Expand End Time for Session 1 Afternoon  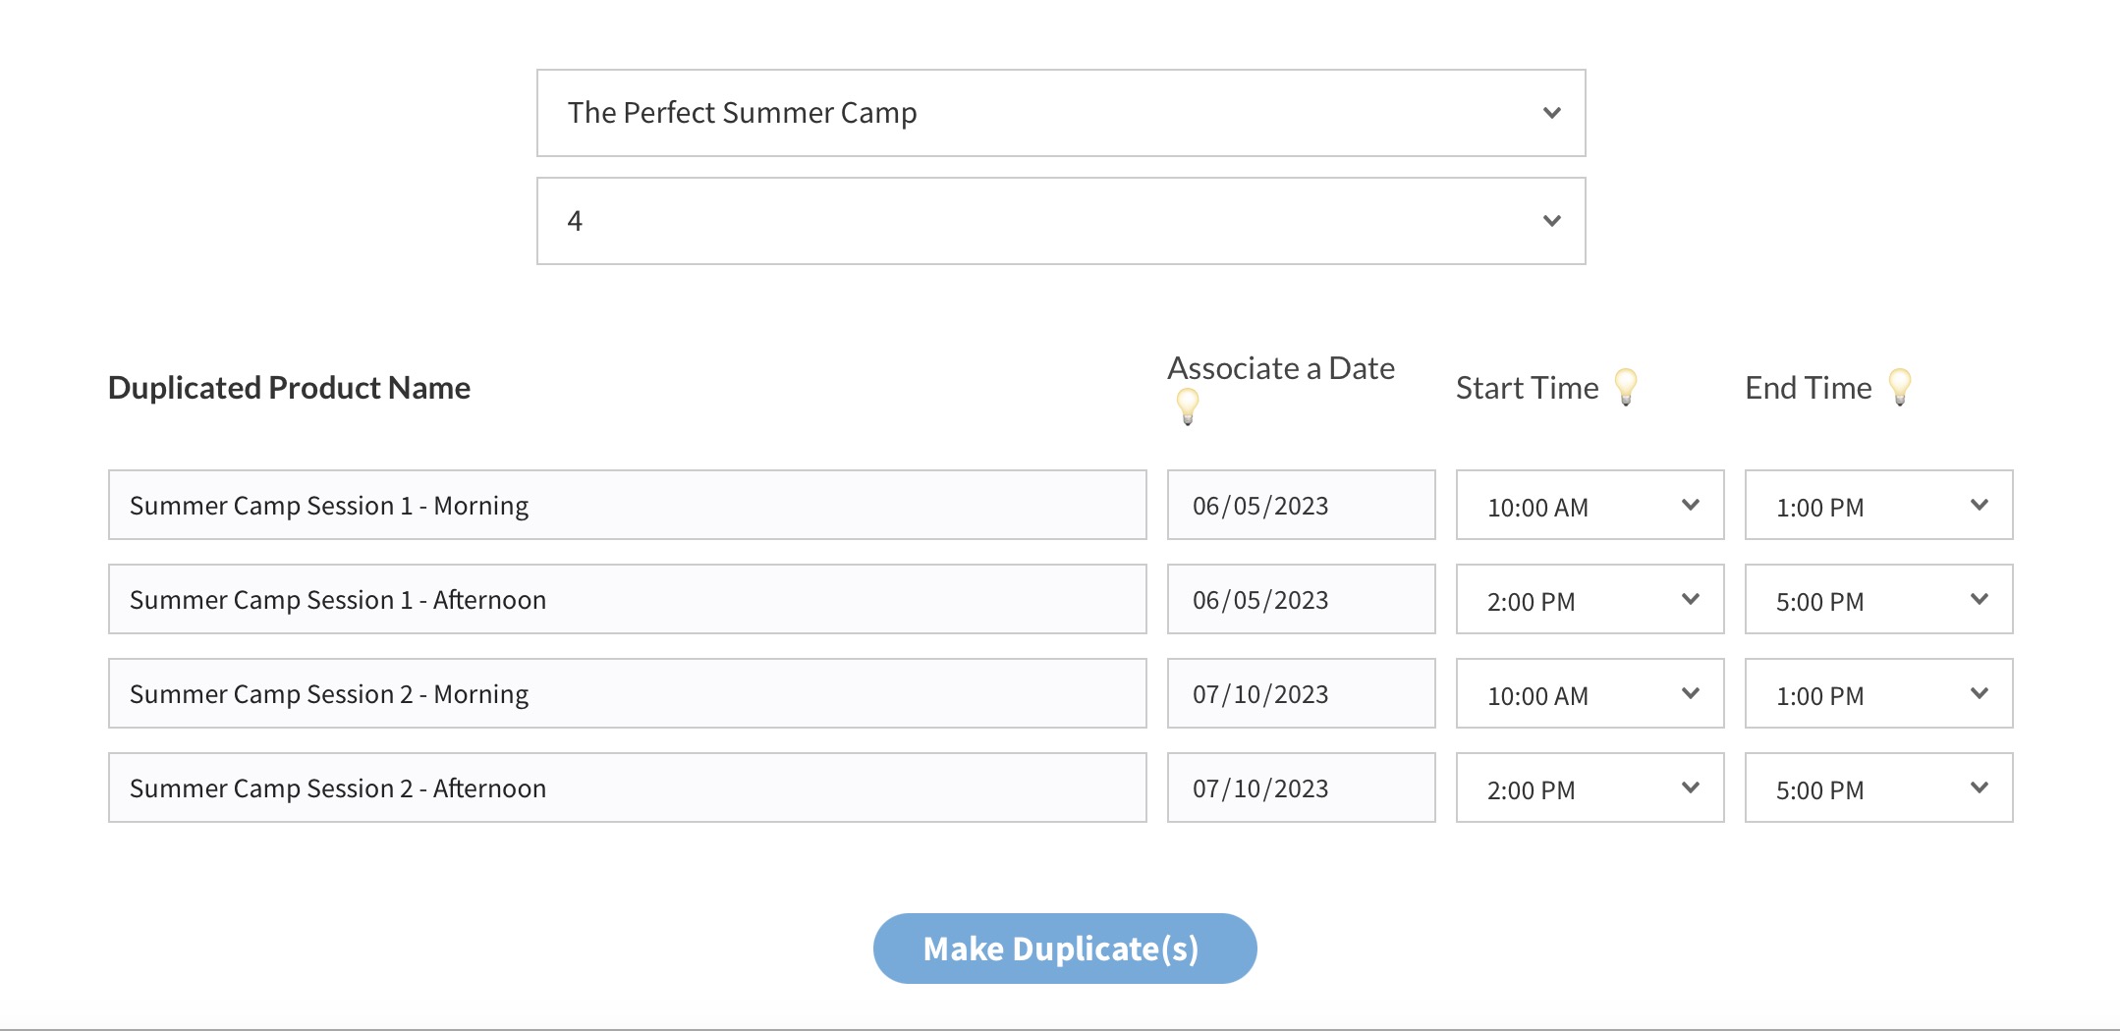click(x=1877, y=600)
